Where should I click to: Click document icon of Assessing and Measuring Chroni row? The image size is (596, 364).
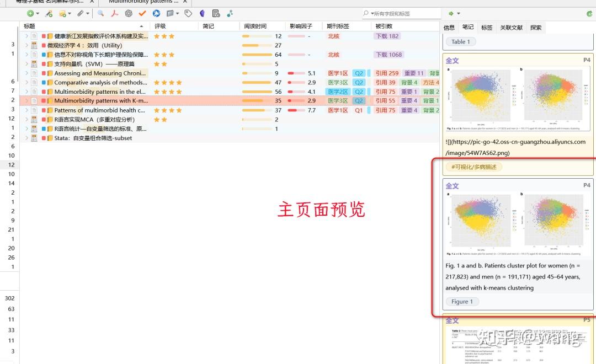(34, 73)
